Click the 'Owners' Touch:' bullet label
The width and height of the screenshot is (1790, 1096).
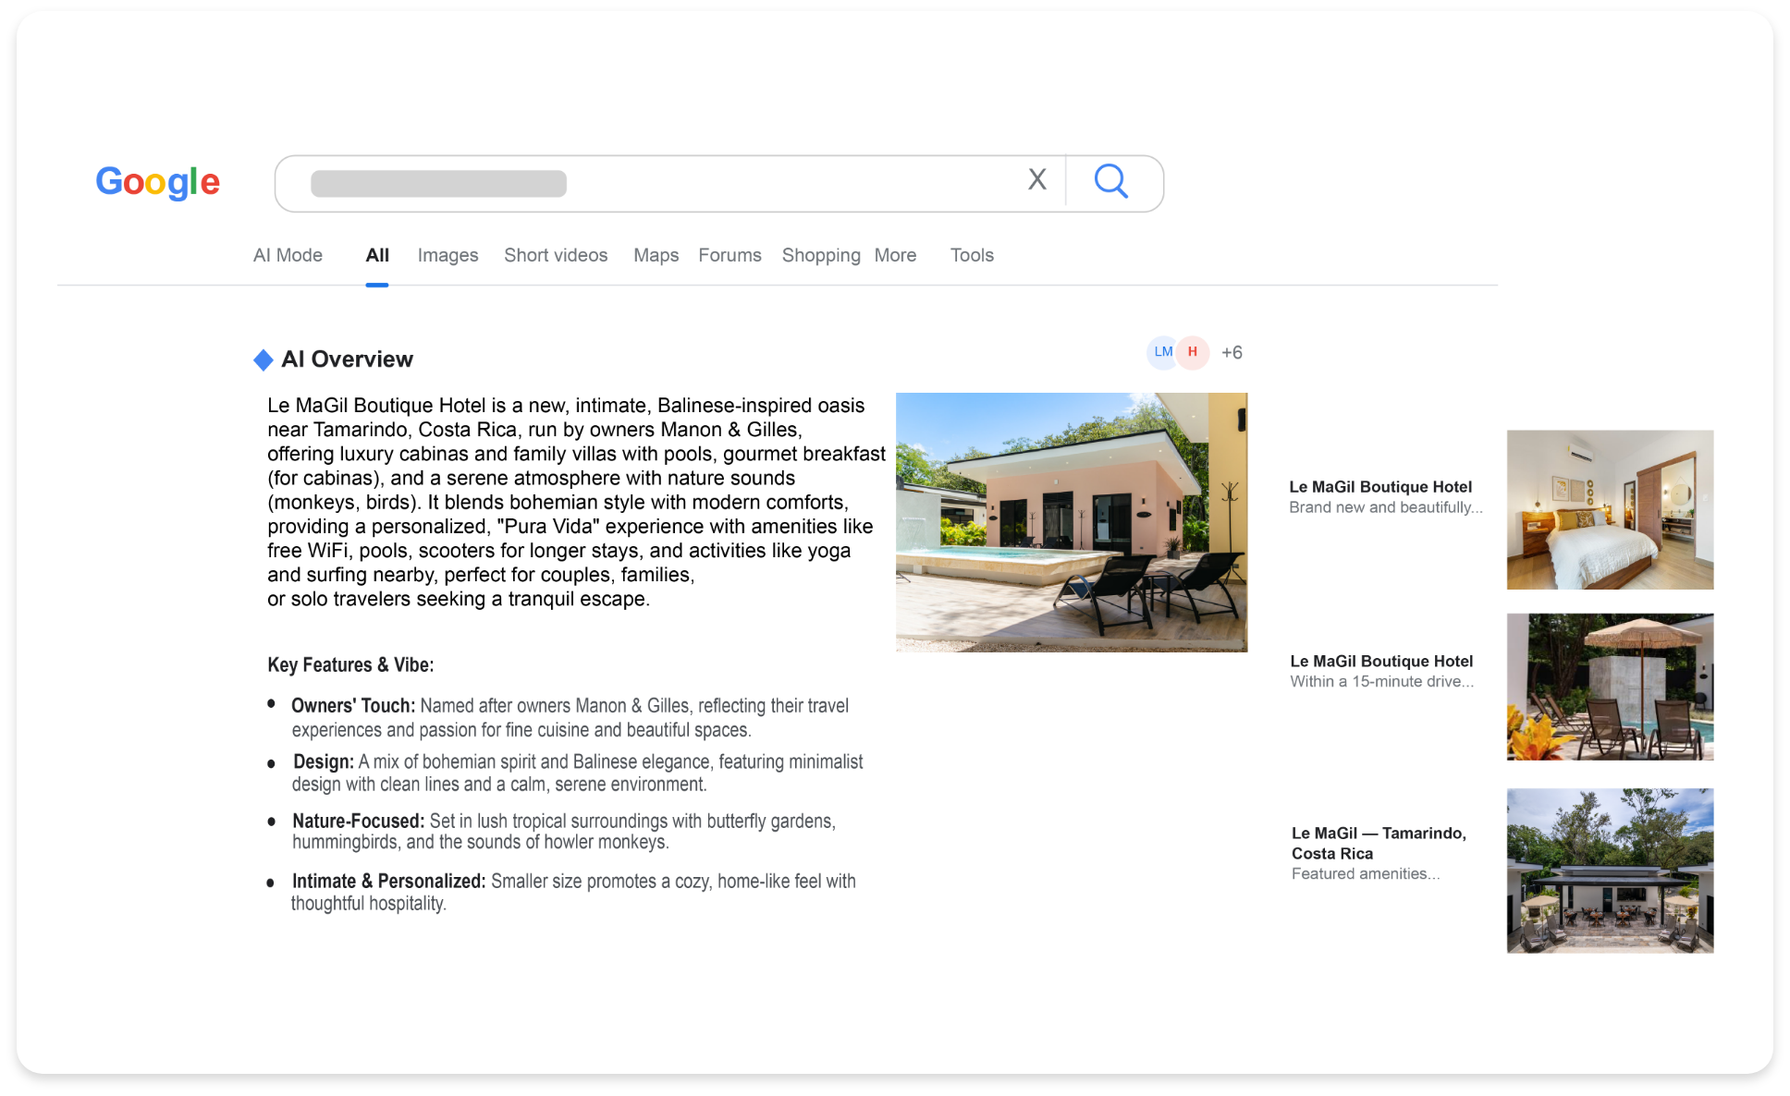pyautogui.click(x=353, y=706)
